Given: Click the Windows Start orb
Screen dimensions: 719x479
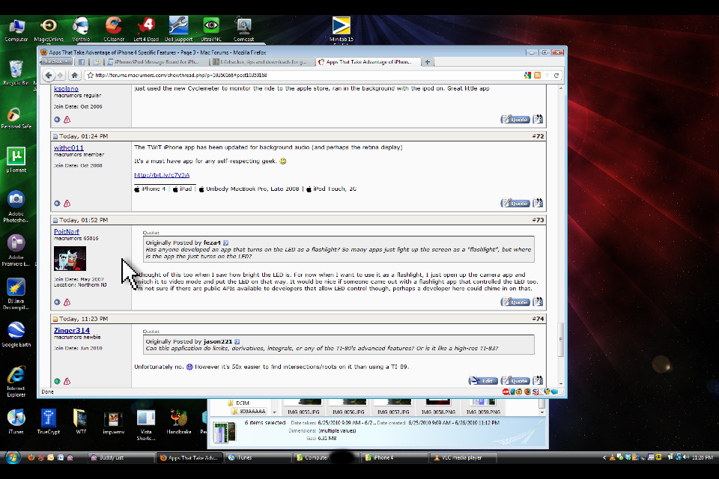Looking at the screenshot, I should pos(13,457).
